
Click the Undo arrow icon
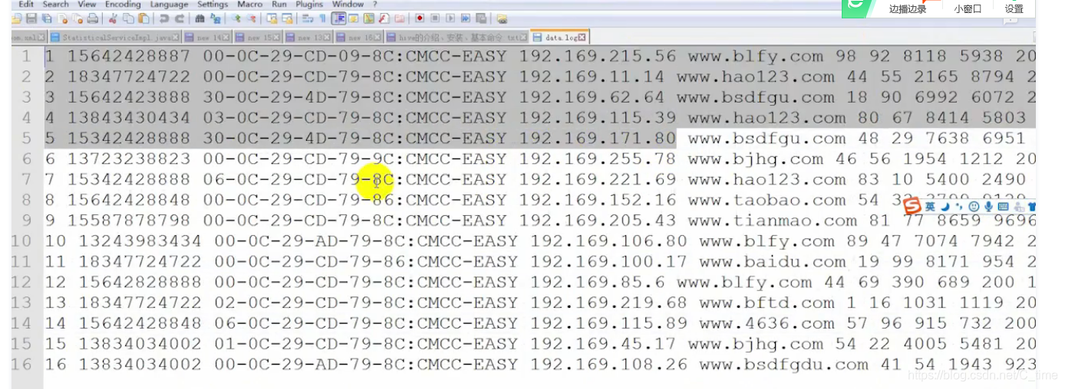pyautogui.click(x=164, y=18)
